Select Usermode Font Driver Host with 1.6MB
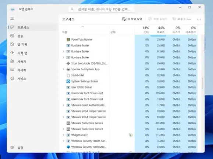Viewport: 213px width, 159px height. [x=128, y=99]
